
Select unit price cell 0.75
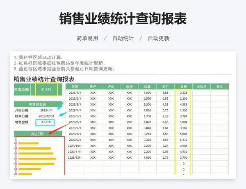tap(165, 111)
